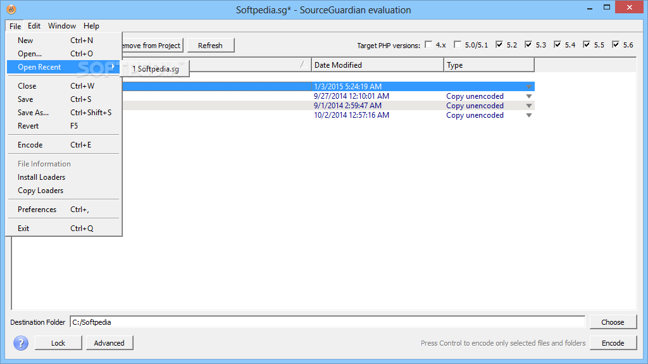Choose Close from the File menu

(x=64, y=86)
